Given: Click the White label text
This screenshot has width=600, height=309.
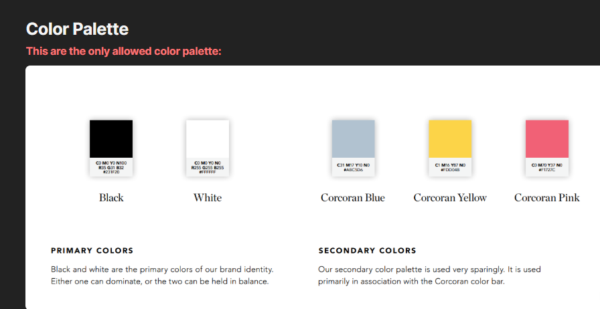Looking at the screenshot, I should 208,197.
